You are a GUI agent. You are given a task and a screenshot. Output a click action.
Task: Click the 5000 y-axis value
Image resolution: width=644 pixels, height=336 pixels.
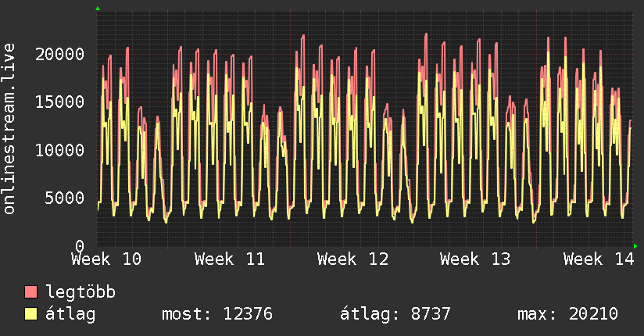pyautogui.click(x=65, y=198)
